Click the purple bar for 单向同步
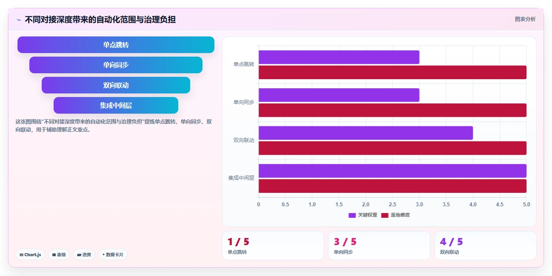The width and height of the screenshot is (552, 276). tap(339, 95)
